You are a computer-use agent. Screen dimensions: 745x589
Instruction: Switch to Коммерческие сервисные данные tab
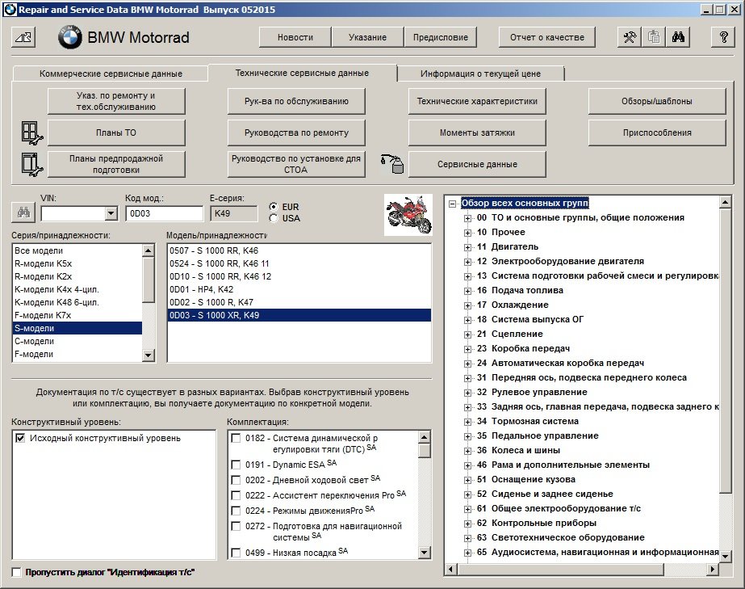tap(111, 74)
